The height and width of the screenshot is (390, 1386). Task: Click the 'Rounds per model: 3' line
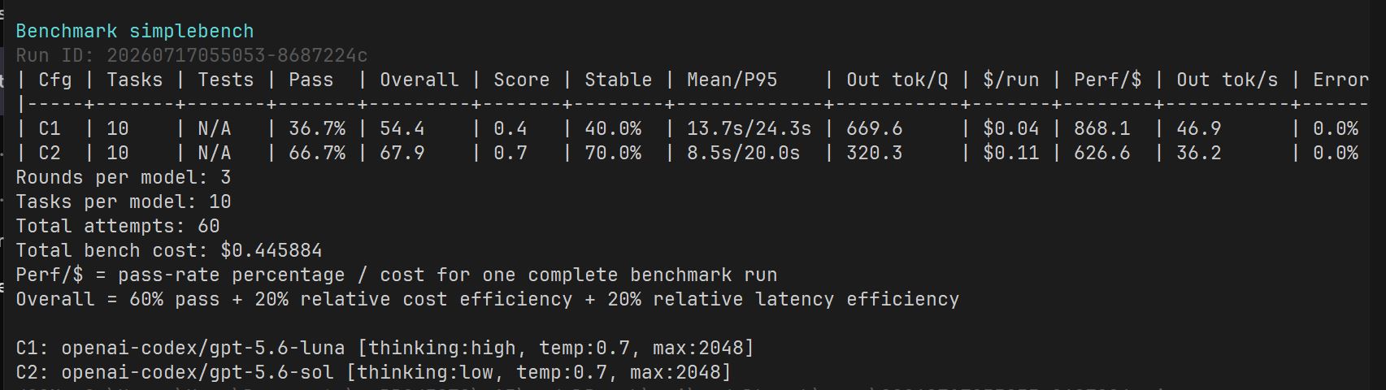pos(124,177)
